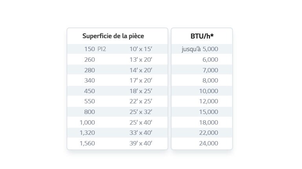Click the 340 area cell
This screenshot has width=302, height=169.
tap(90, 81)
